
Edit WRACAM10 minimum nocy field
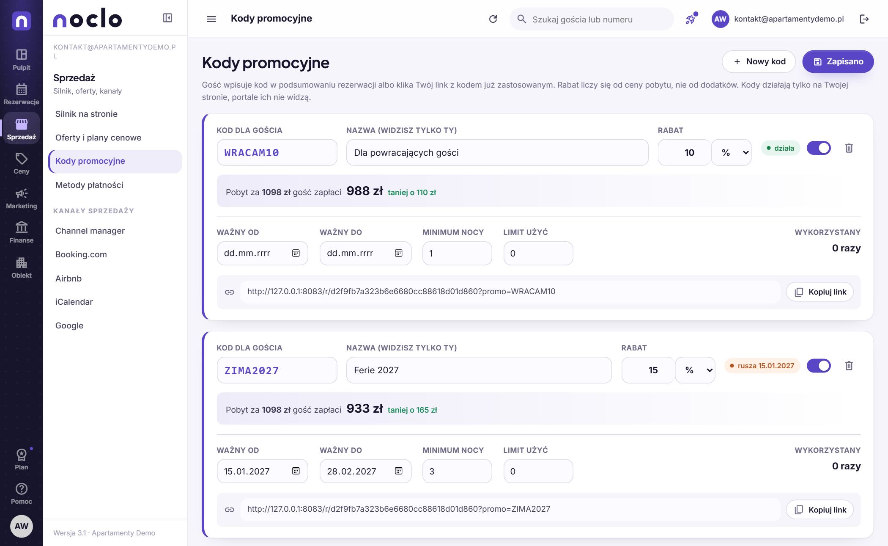pos(457,253)
